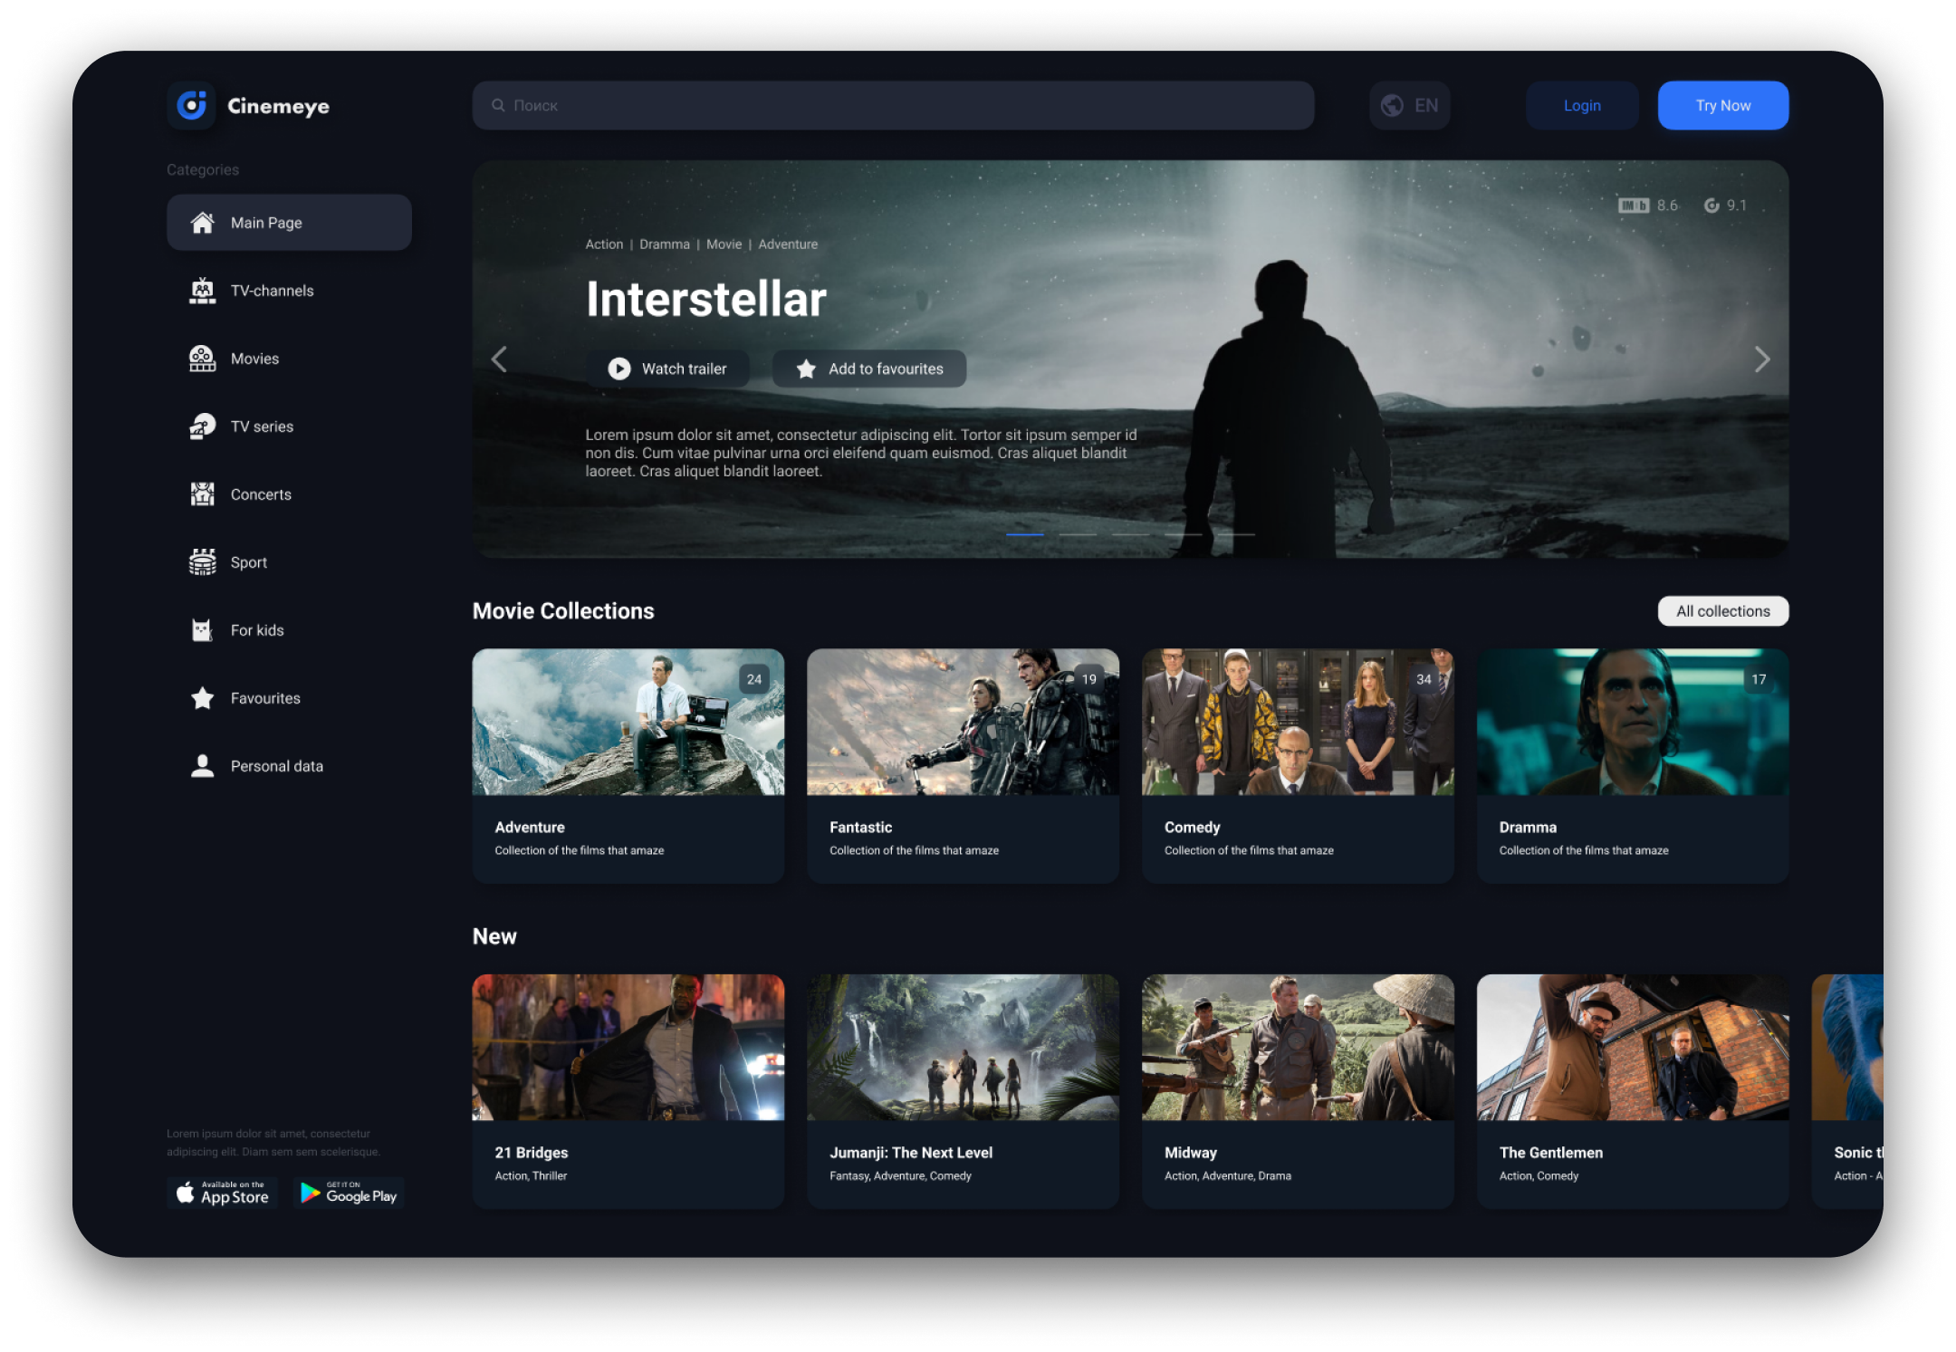Go to previous banner slide arrow

tap(499, 360)
